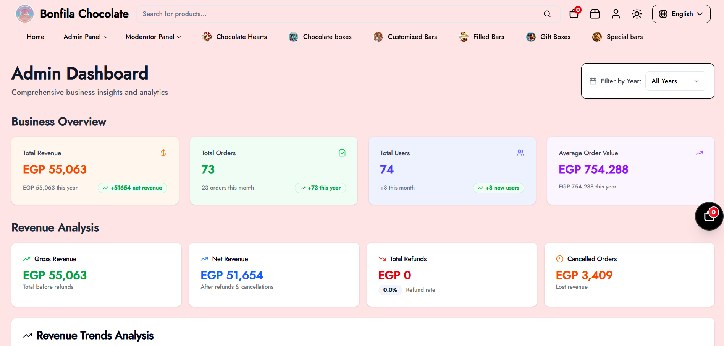Open the English language dropdown
Viewport: 724px width, 346px height.
click(x=681, y=14)
